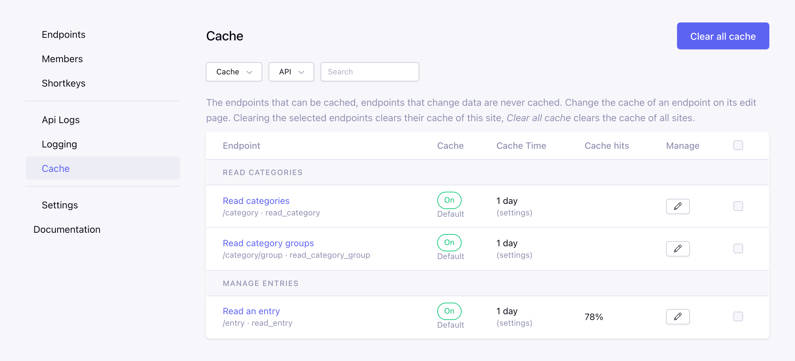Expand the API filter dropdown

(291, 72)
